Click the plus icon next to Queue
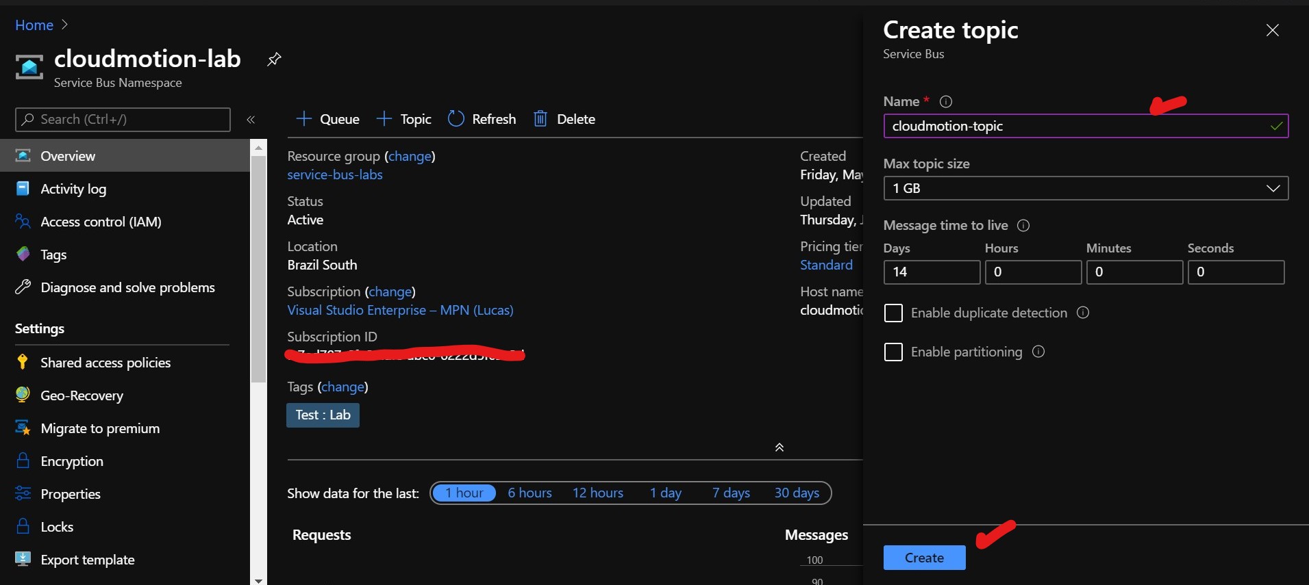Screen dimensions: 1309x585 tap(303, 119)
